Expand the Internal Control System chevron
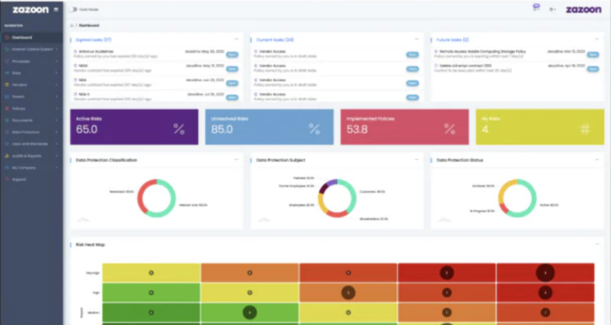This screenshot has height=325, width=611. [57, 49]
